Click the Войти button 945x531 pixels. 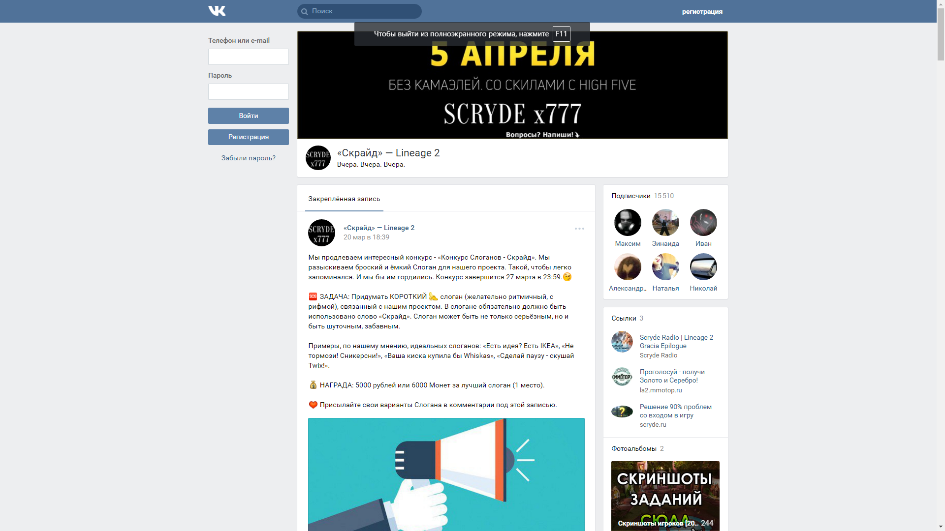249,116
